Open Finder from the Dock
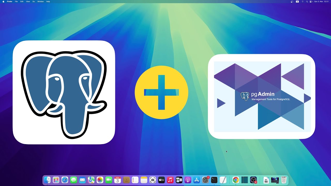Viewport: 331px width, 186px height. (x=47, y=180)
